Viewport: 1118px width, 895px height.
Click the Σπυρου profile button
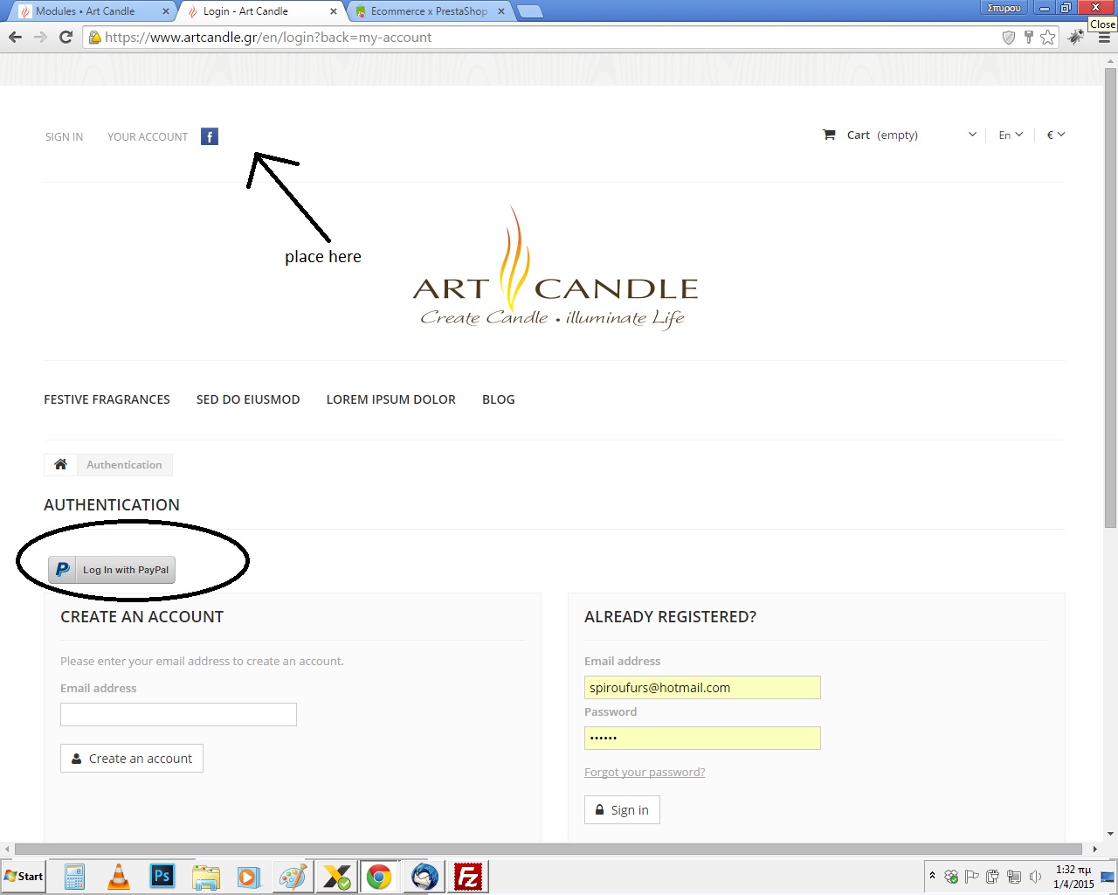1004,8
